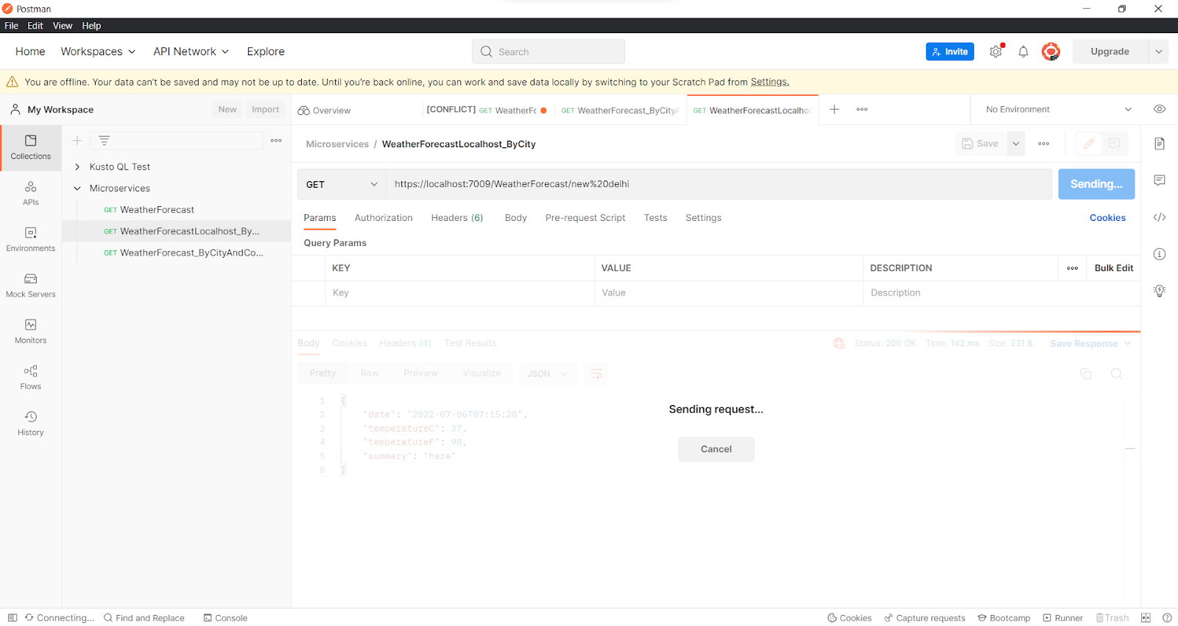Screen dimensions: 1178x626
Task: Open Console in status bar
Action: click(225, 618)
